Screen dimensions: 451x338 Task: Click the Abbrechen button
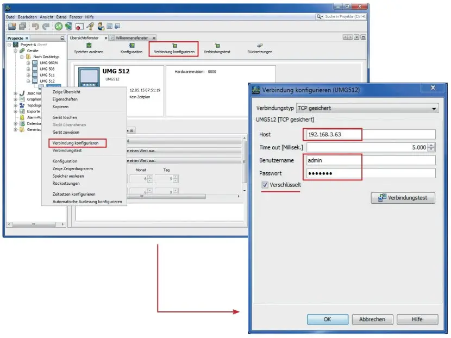pyautogui.click(x=372, y=320)
